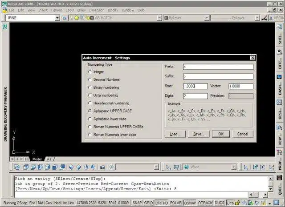285x207 pixels.
Task: Select the Top view cube icon
Action: (26, 167)
